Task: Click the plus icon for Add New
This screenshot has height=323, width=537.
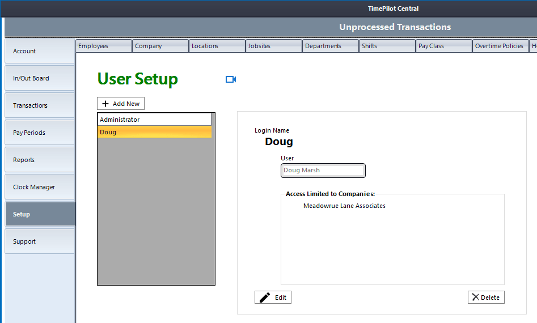Action: tap(105, 104)
